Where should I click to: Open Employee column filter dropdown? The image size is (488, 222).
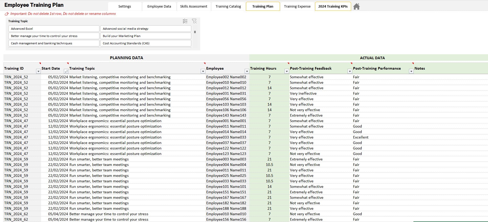(x=247, y=71)
